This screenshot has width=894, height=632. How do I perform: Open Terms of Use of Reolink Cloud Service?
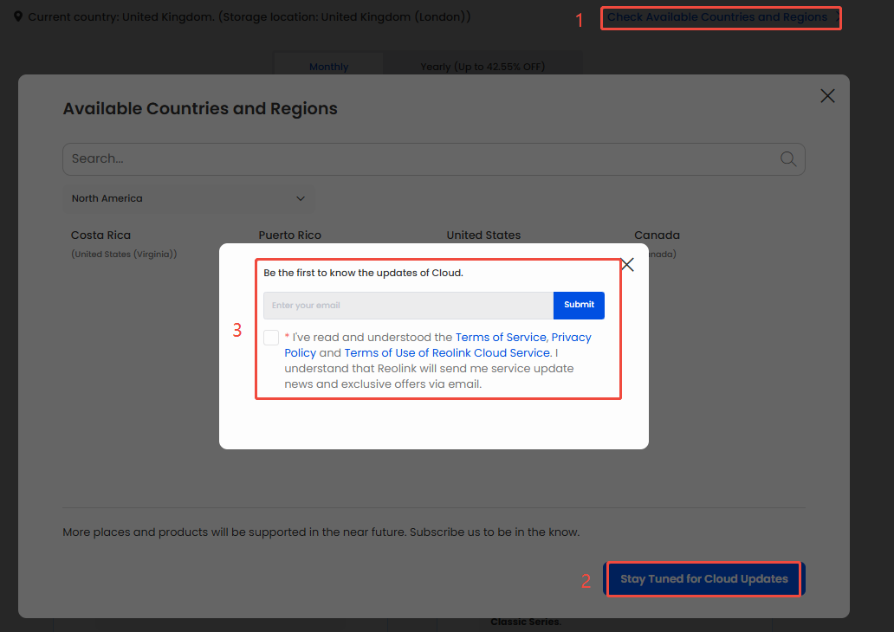coord(447,352)
